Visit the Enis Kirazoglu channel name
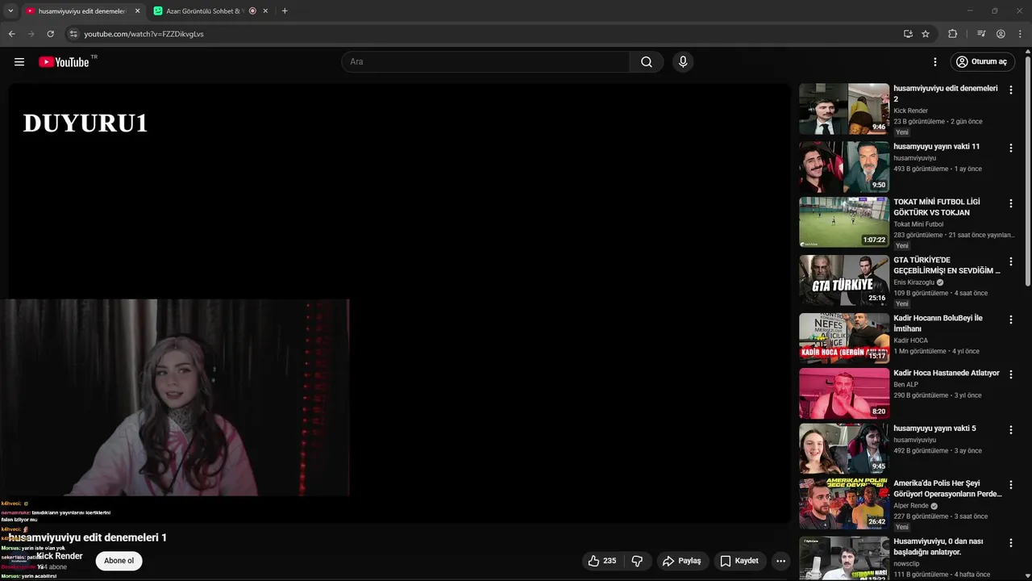This screenshot has width=1032, height=581. pyautogui.click(x=913, y=282)
